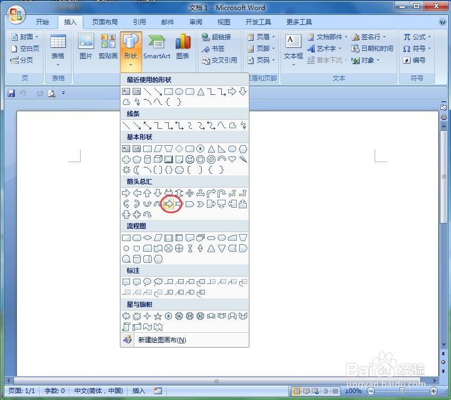Open the 页面布局 ribbon tab
Screen dimensions: 451x400
(105, 22)
